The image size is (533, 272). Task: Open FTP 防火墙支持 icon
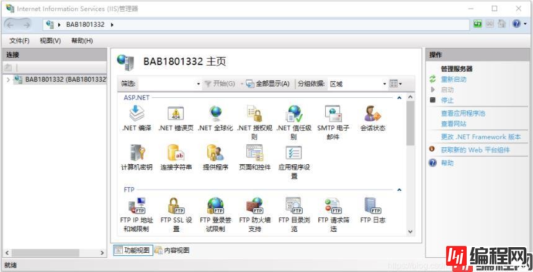pyautogui.click(x=254, y=206)
